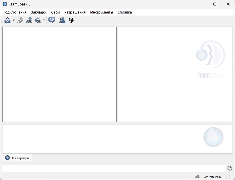Minimize the TeamSpeak 3 window
The width and height of the screenshot is (235, 180).
click(x=202, y=4)
